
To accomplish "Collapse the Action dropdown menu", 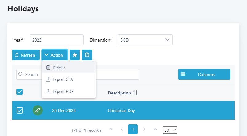I will tap(54, 55).
